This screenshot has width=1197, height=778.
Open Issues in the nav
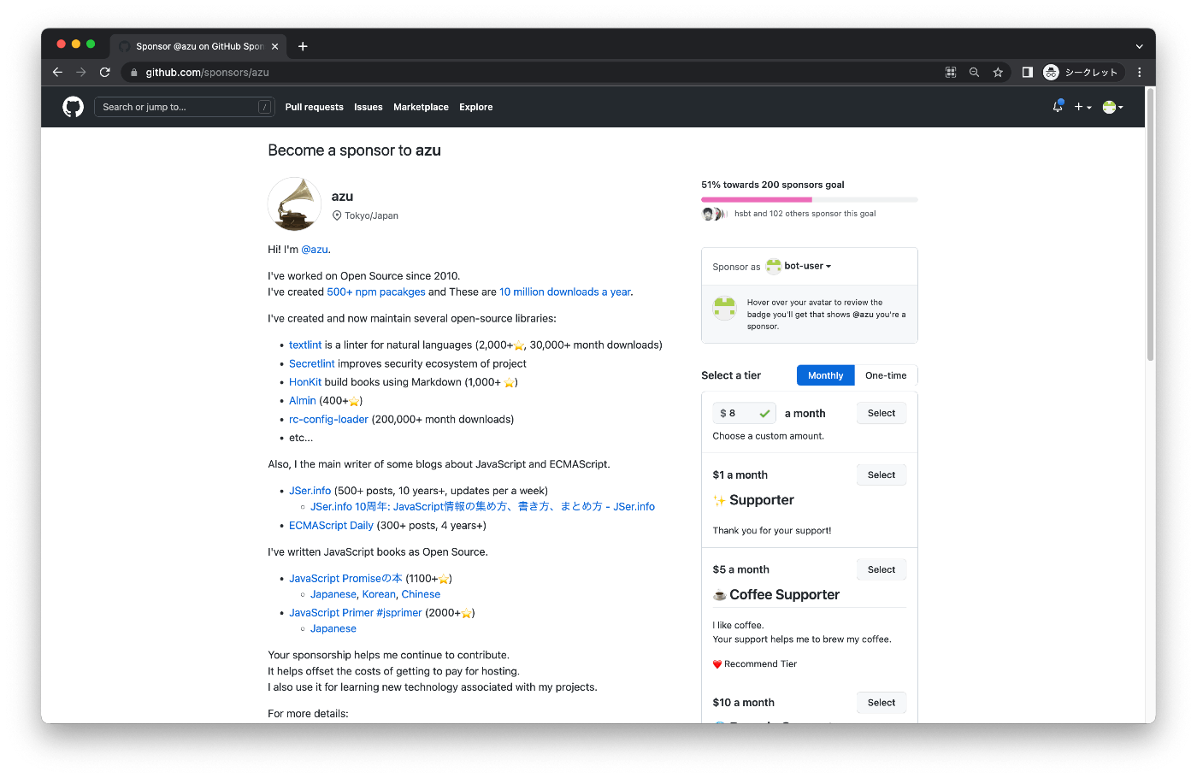click(369, 107)
